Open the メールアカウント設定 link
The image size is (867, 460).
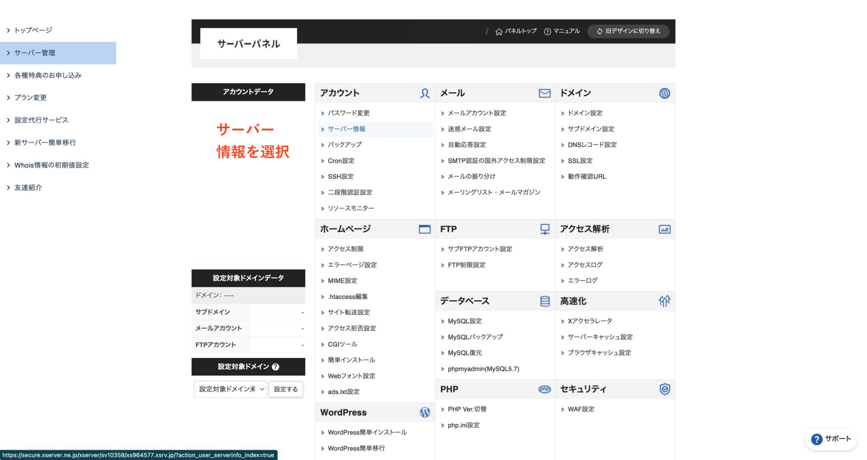pyautogui.click(x=477, y=113)
